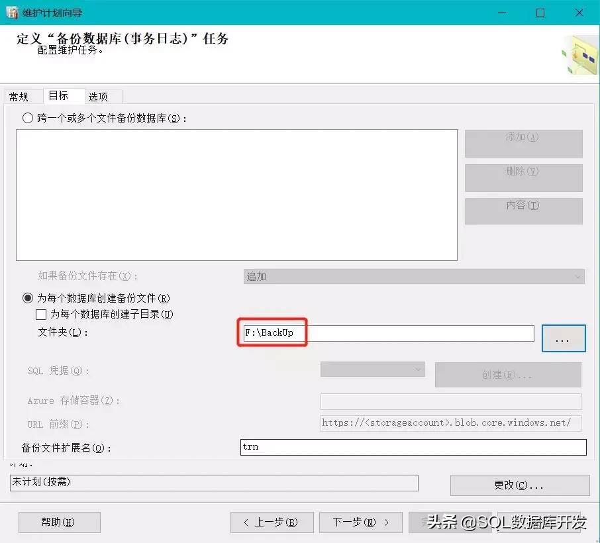The height and width of the screenshot is (543, 600).
Task: Click the wizard task graphic in the header
Action: tap(581, 56)
